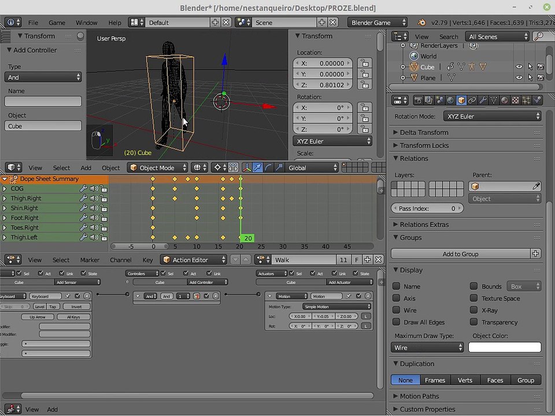The width and height of the screenshot is (555, 416).
Task: Enable the Wire display checkbox
Action: (x=397, y=310)
